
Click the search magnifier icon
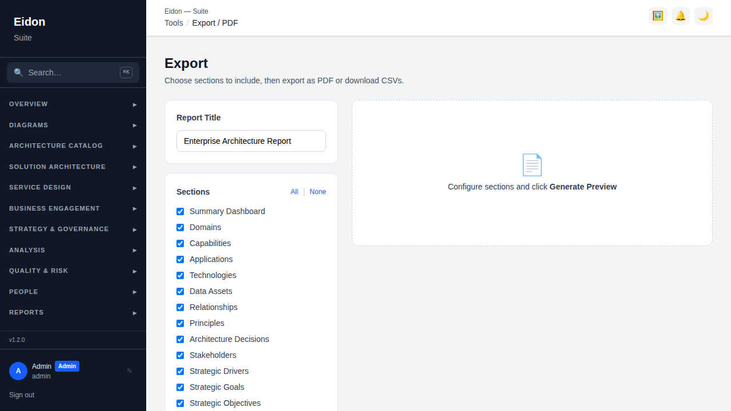point(19,72)
